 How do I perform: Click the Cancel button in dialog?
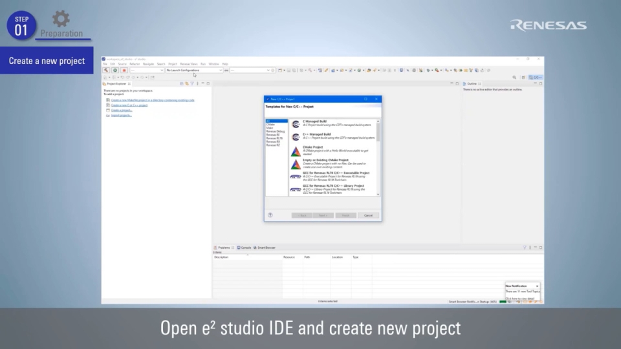pyautogui.click(x=368, y=215)
